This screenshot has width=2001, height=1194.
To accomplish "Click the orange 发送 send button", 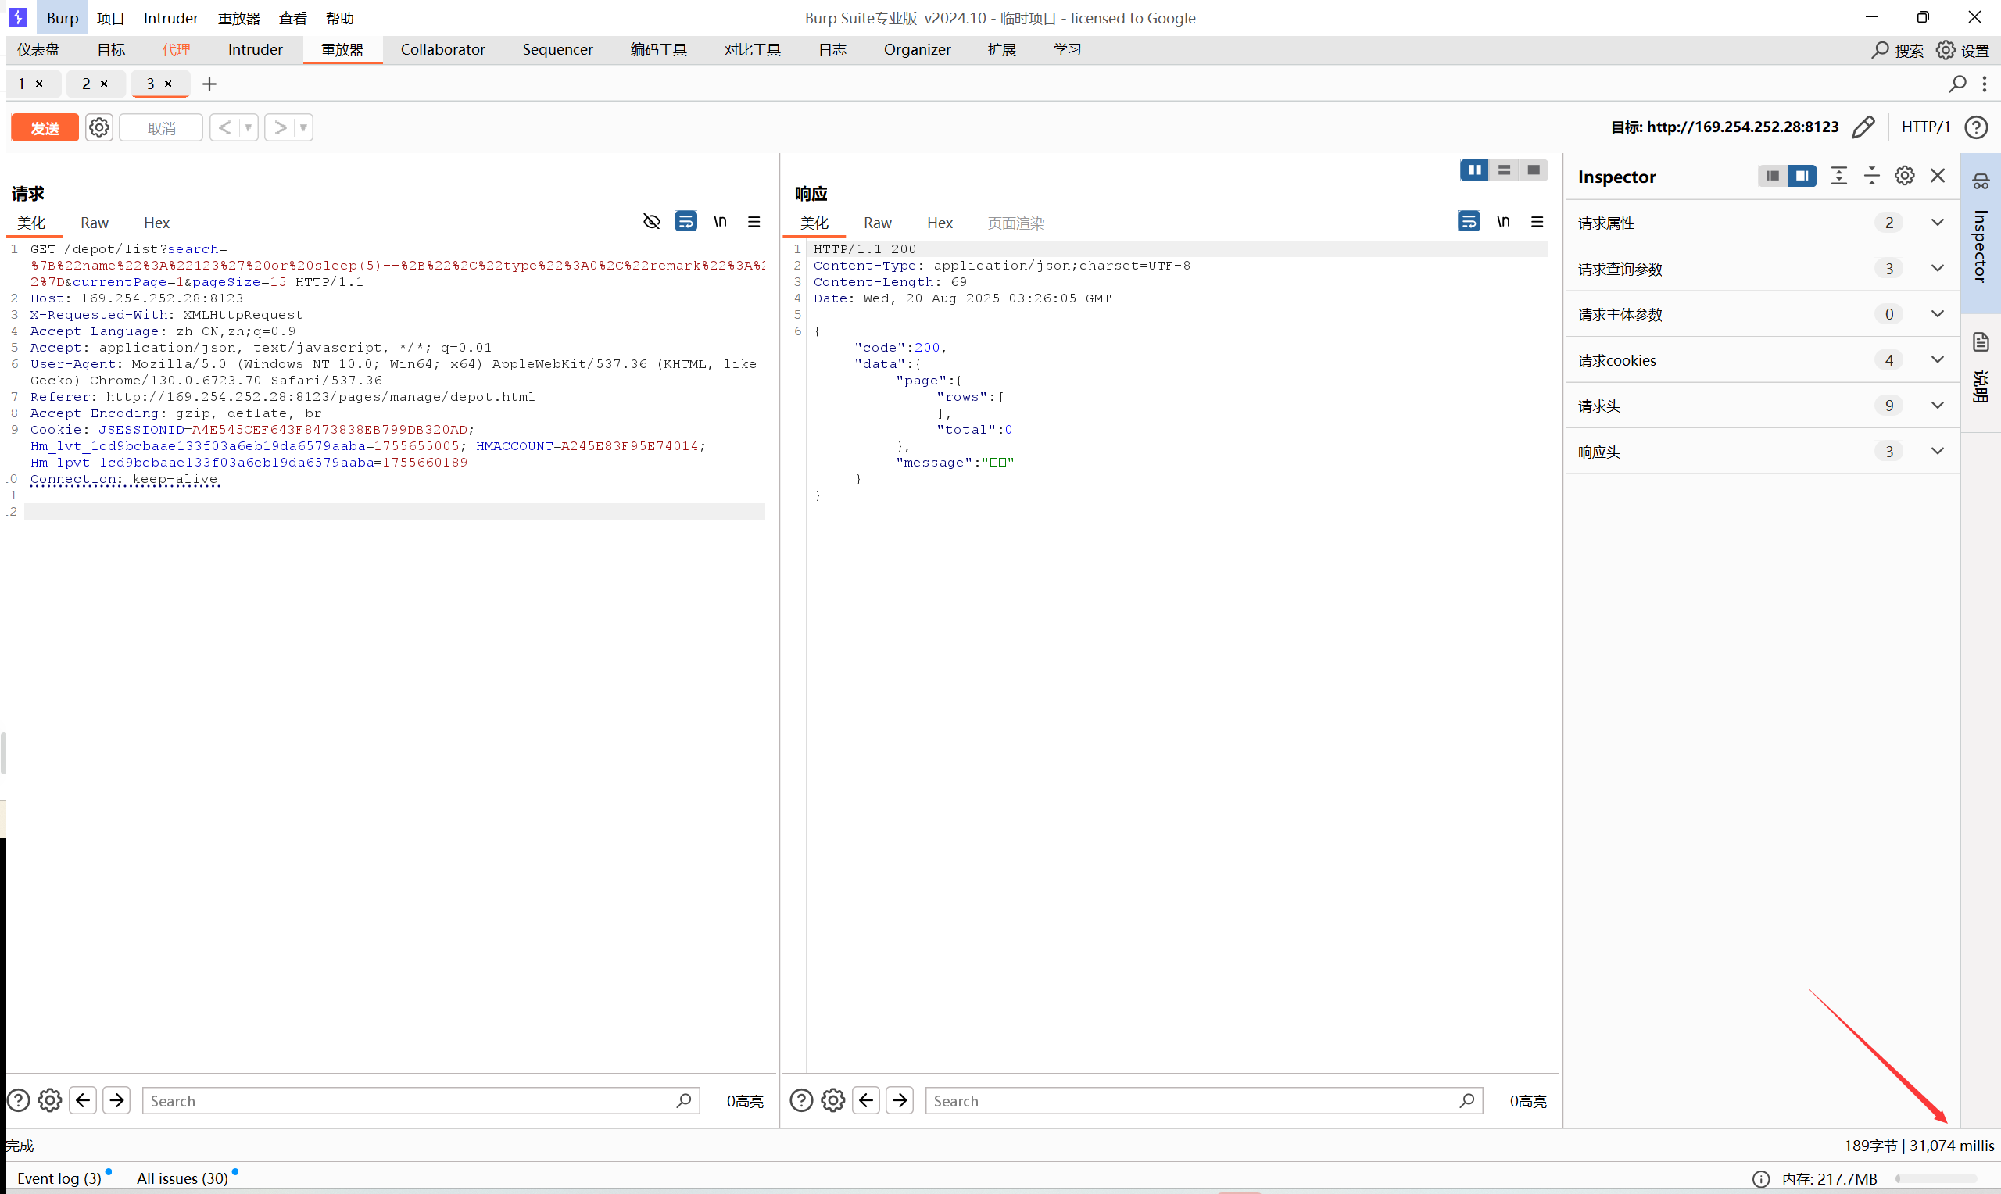I will click(45, 127).
